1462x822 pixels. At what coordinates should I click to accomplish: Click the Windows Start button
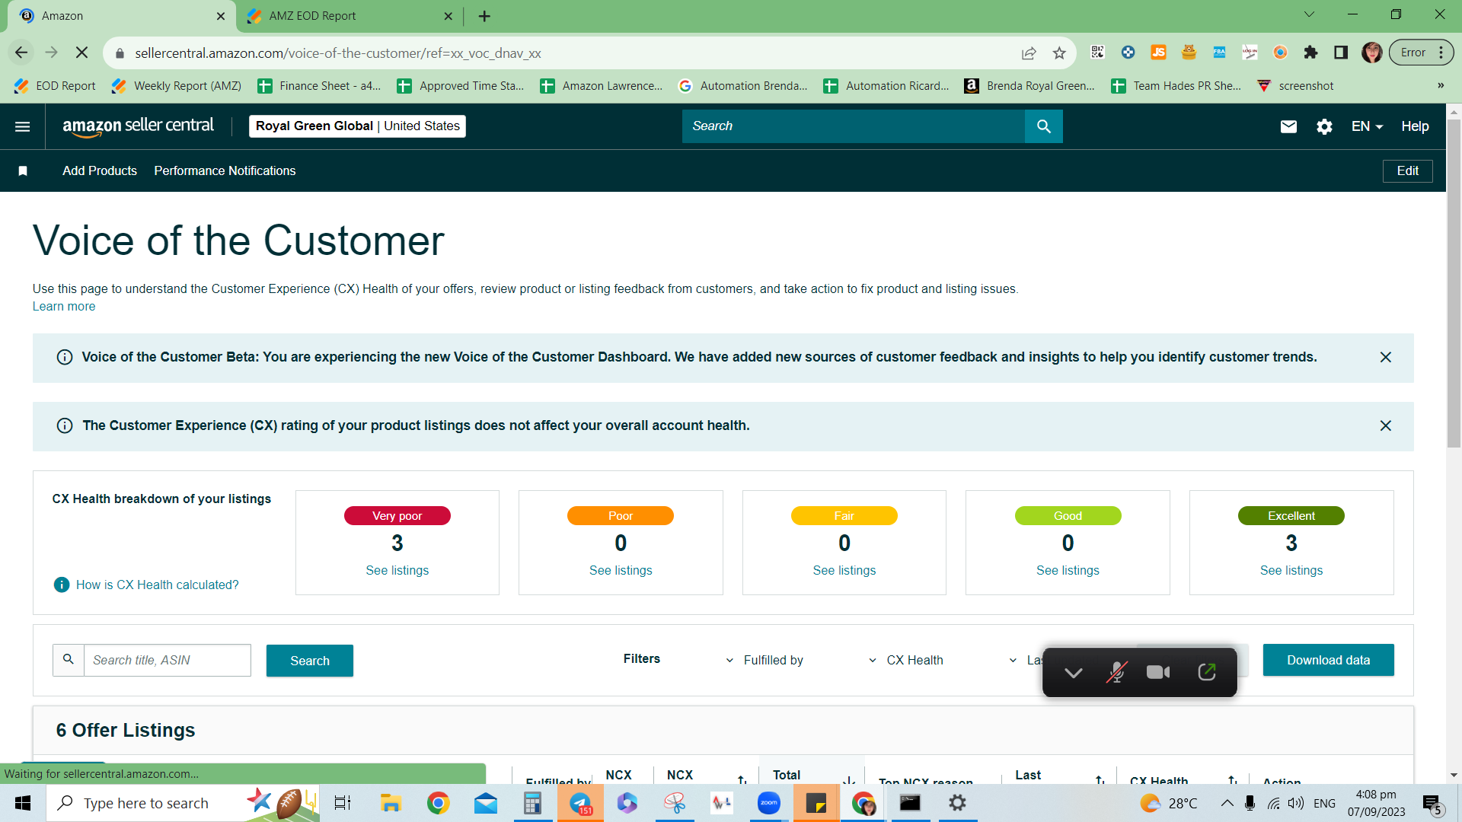(23, 803)
